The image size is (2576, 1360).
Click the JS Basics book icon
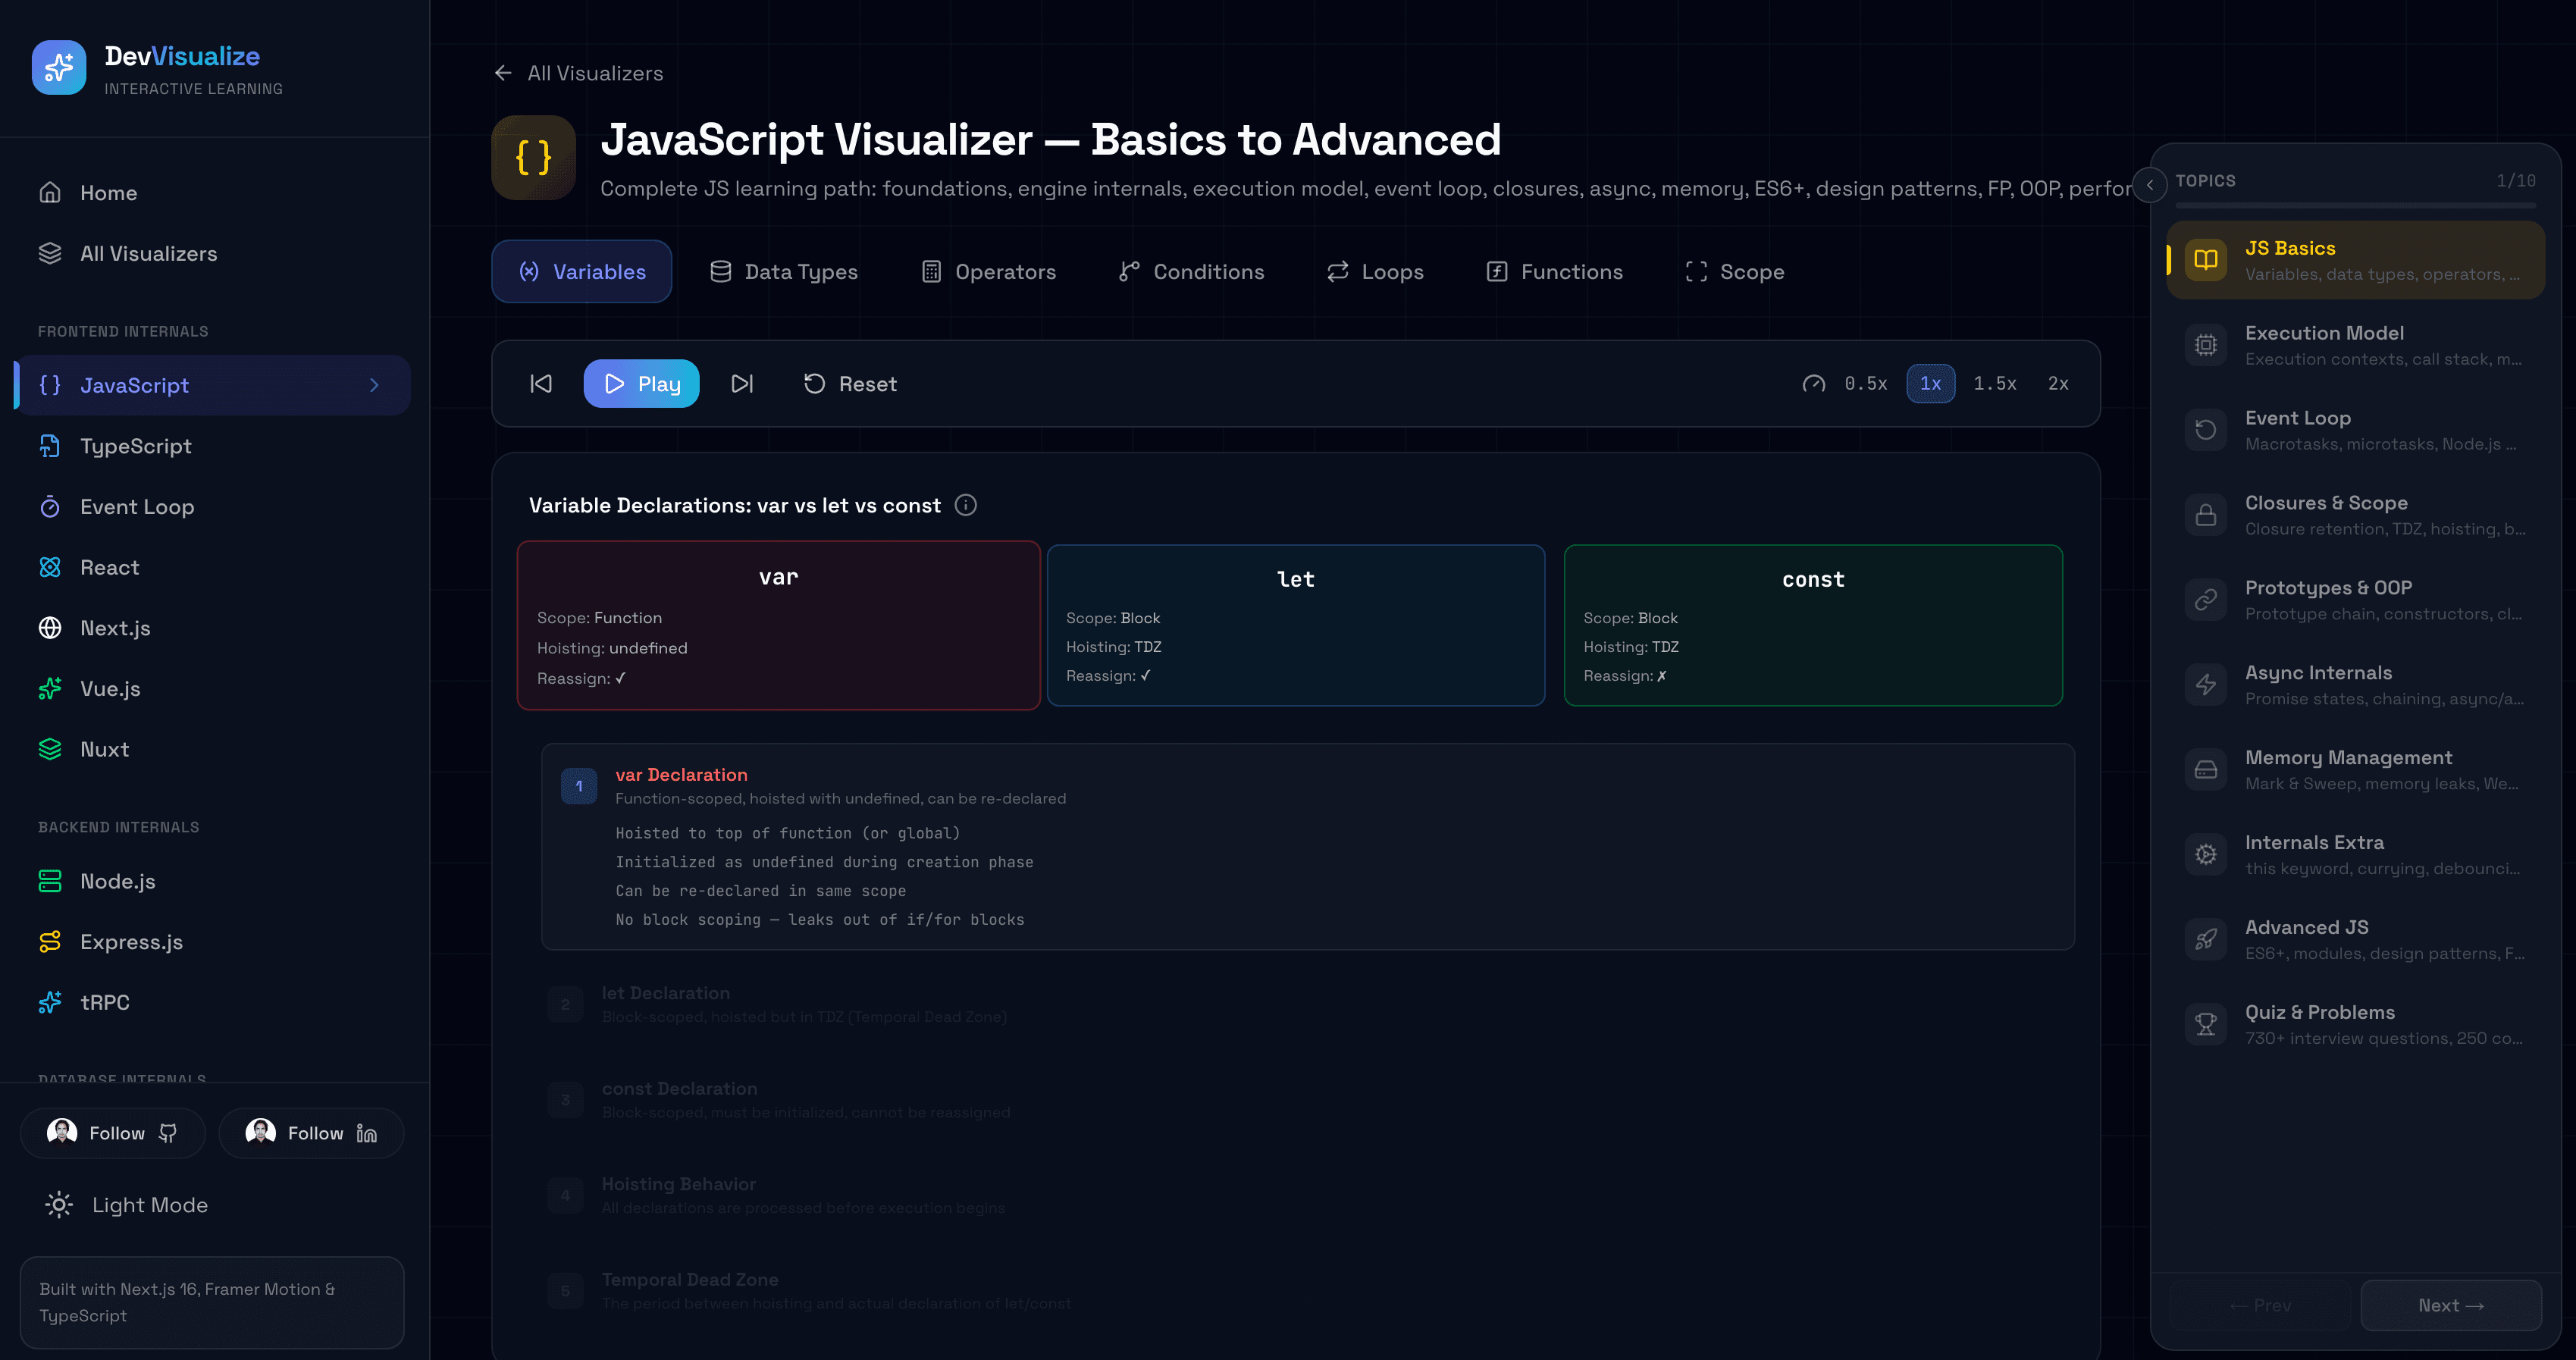pyautogui.click(x=2206, y=260)
